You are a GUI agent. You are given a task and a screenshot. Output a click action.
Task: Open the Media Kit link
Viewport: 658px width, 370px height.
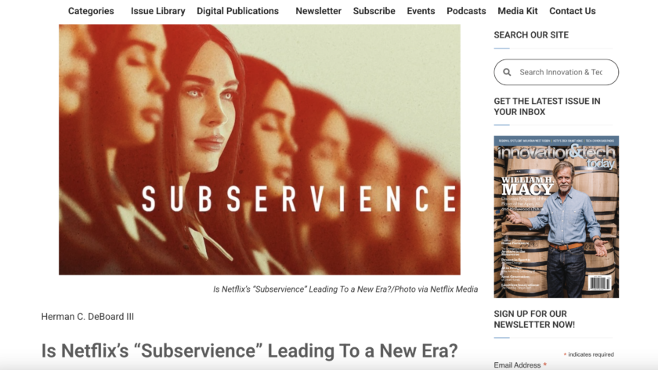click(x=518, y=11)
